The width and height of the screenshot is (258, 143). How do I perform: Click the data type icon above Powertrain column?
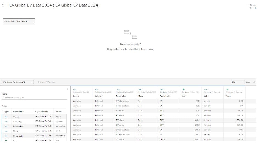pyautogui.click(x=162, y=89)
